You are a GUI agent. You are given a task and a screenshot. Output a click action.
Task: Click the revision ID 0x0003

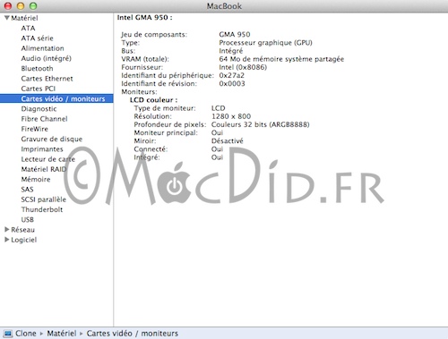[x=232, y=83]
